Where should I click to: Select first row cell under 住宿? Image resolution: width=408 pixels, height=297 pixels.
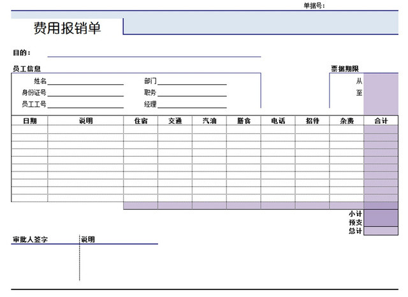140,129
